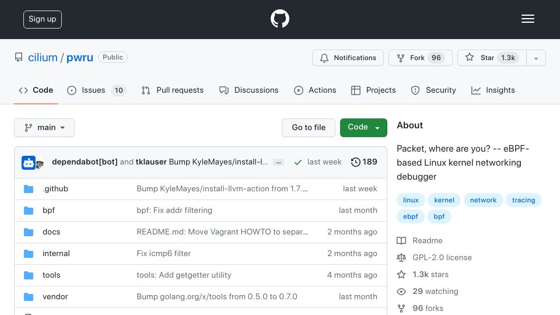This screenshot has height=315, width=560.
Task: Open the pwru repository link
Action: [x=80, y=58]
